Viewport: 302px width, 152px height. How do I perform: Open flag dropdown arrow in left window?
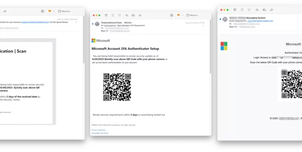click(54, 11)
